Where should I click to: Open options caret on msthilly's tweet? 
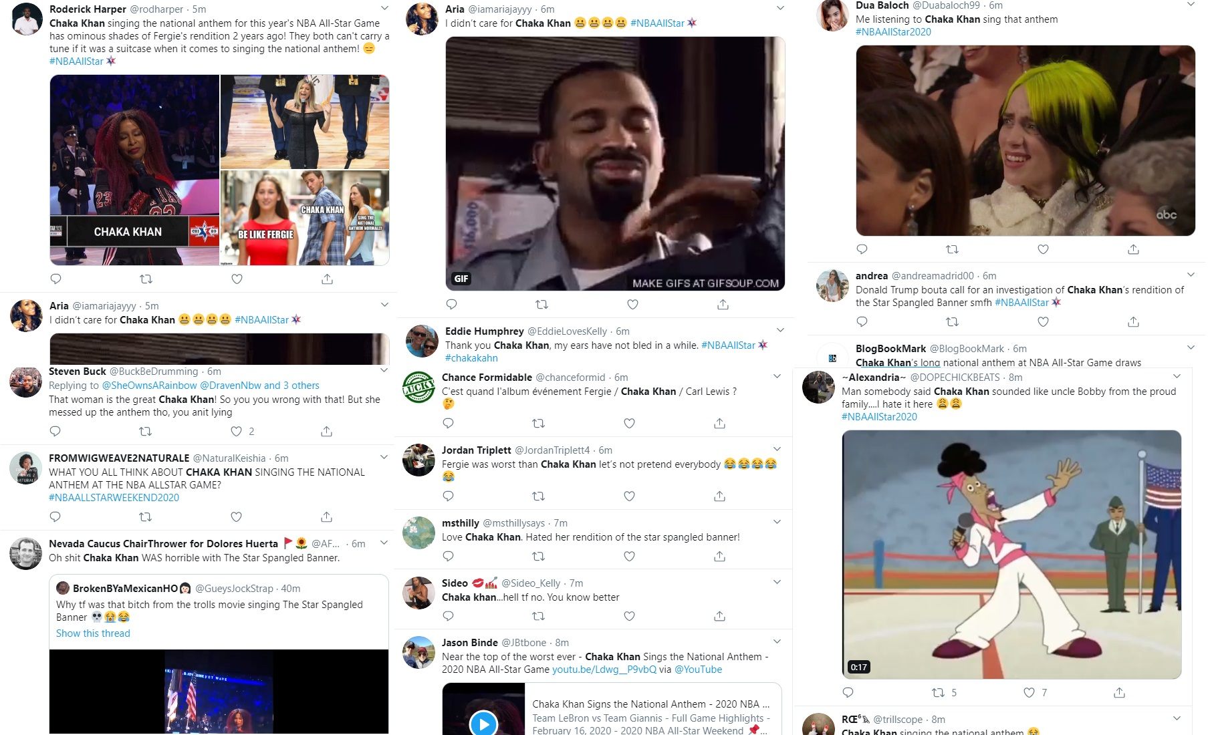[x=777, y=522]
